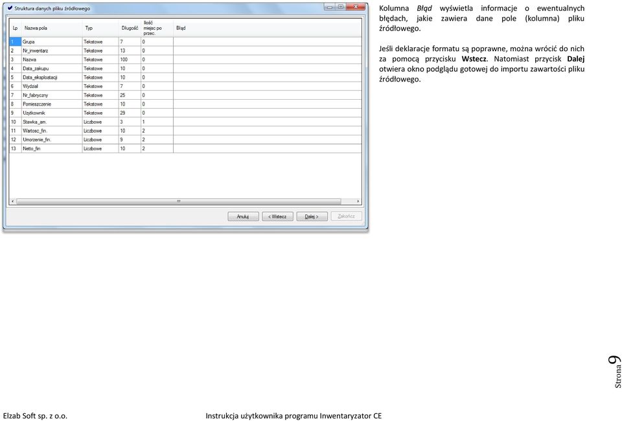Click the decimal places value 1 for Stawka_am.
This screenshot has width=622, height=421.
click(157, 122)
